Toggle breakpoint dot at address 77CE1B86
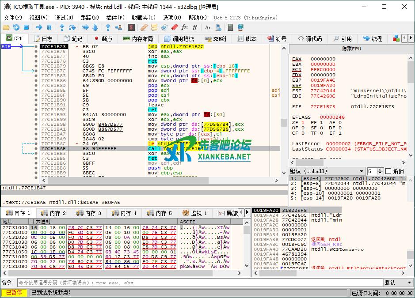The width and height of the screenshot is (415, 298). click(36, 80)
